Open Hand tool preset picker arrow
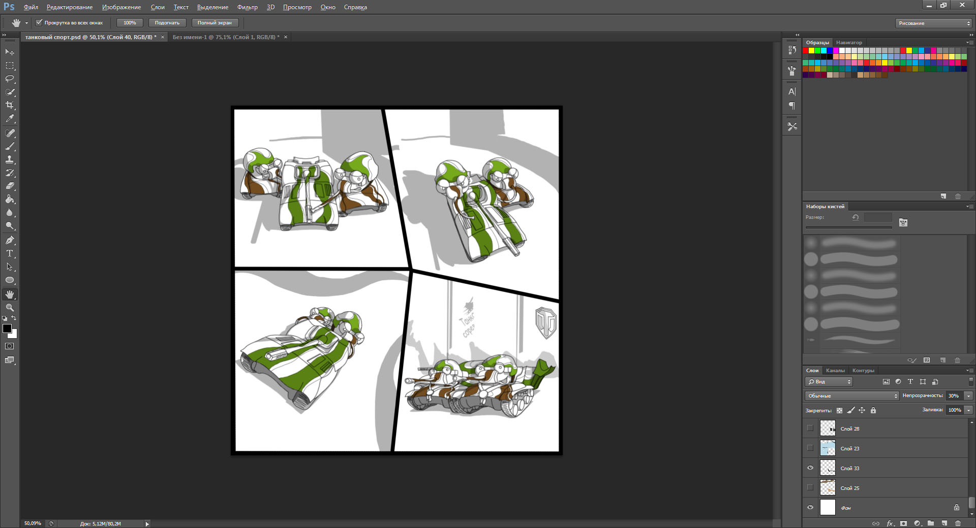Screen dimensions: 976x528 point(26,23)
